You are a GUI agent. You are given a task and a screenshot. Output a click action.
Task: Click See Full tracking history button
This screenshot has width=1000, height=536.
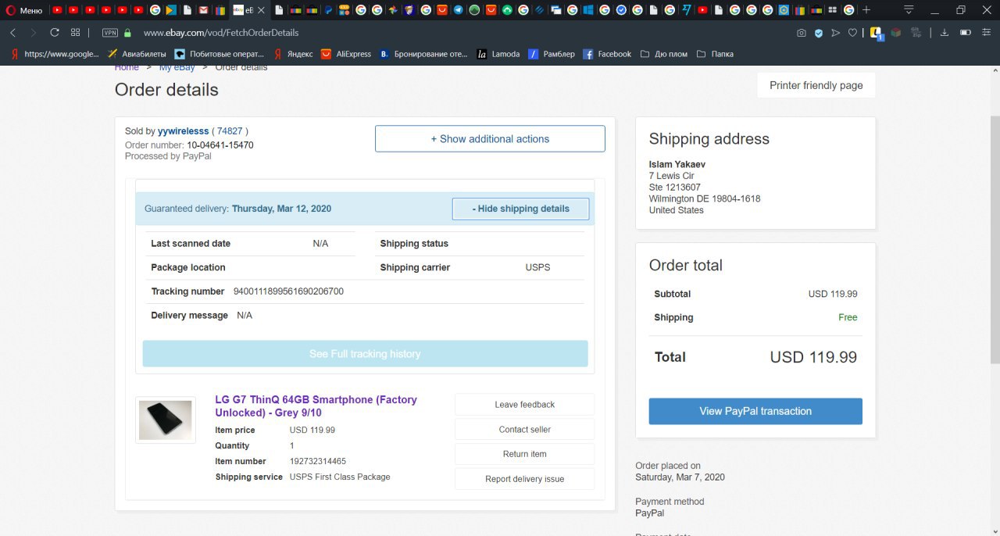365,354
